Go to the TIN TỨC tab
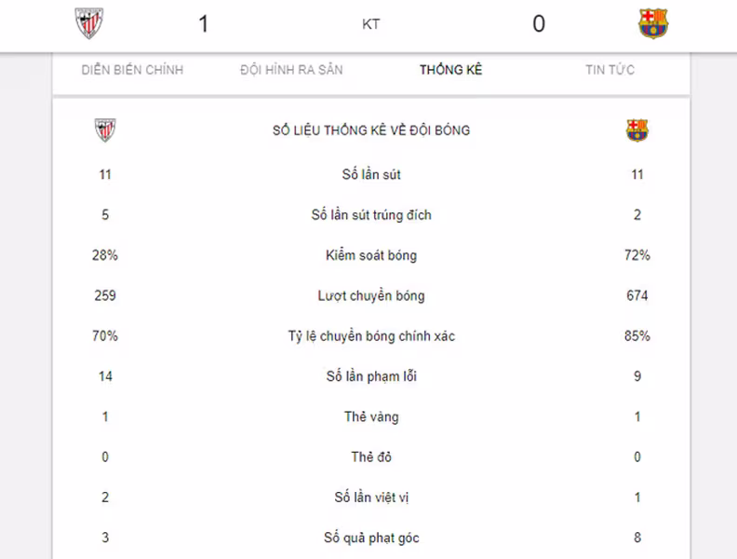The image size is (737, 559). 610,70
